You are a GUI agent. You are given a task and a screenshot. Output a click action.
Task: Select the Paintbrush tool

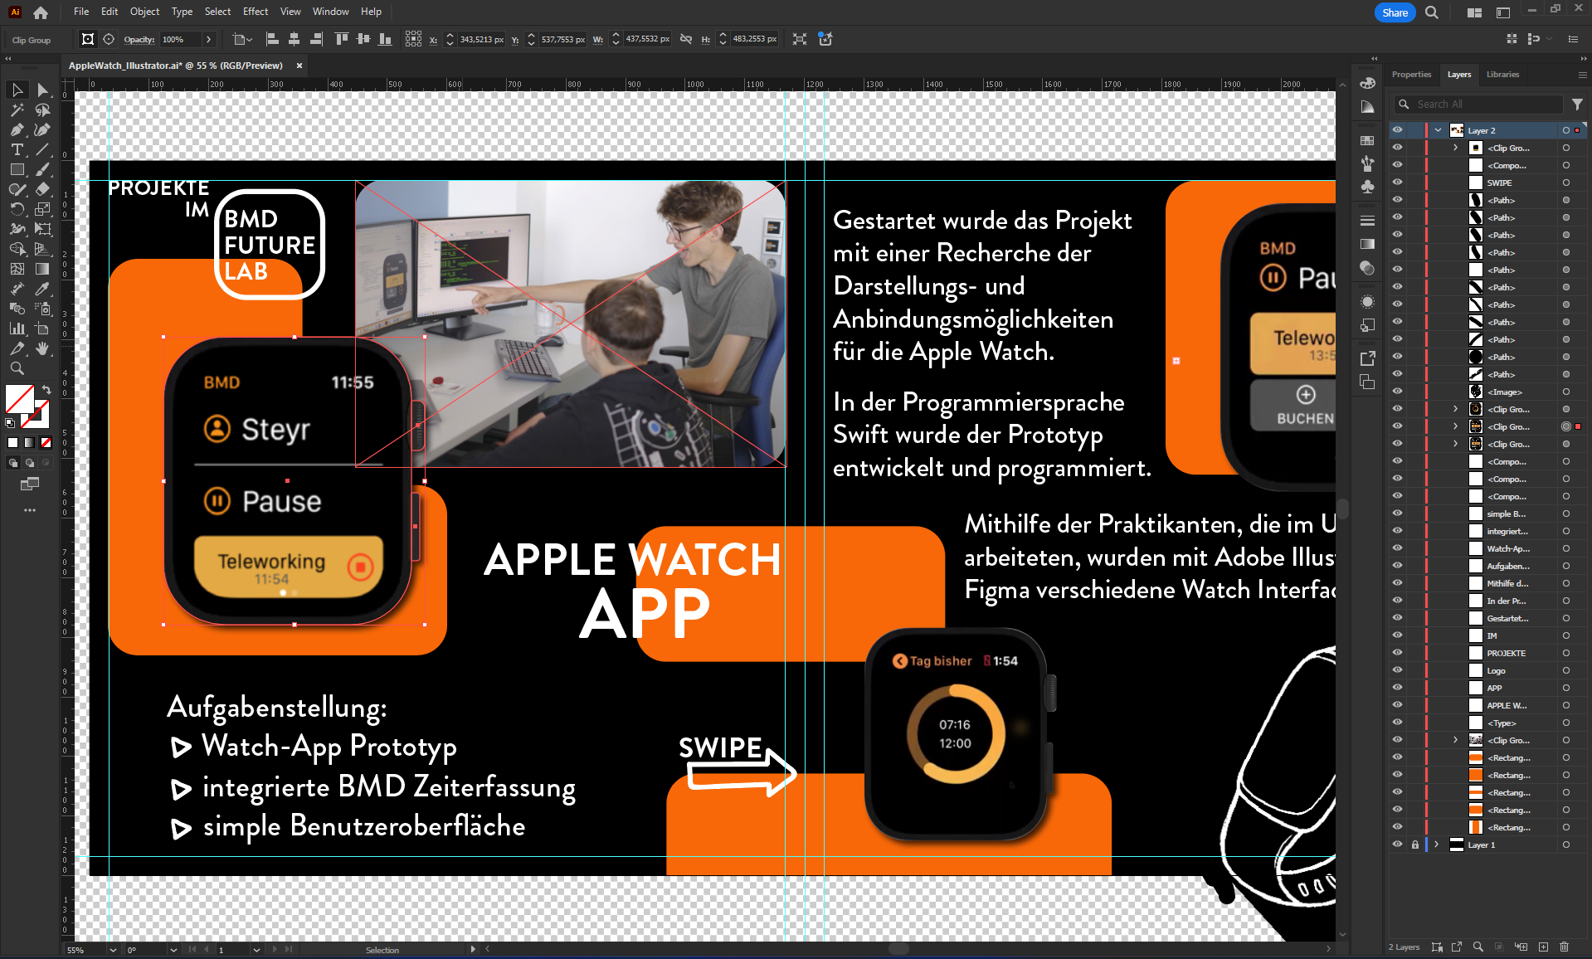click(42, 169)
